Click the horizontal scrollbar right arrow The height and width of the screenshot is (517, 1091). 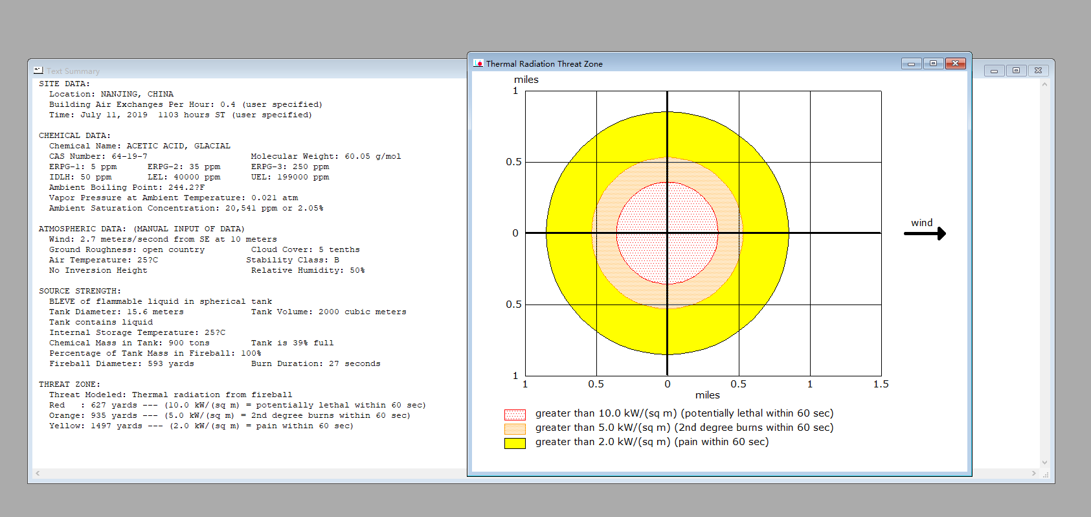click(x=1033, y=474)
